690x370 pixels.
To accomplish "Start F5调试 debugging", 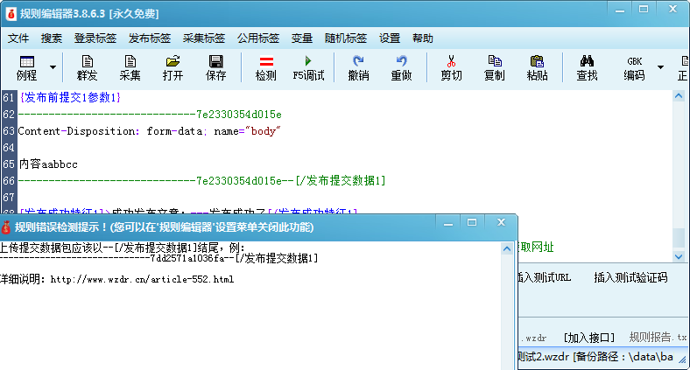I will (x=308, y=67).
